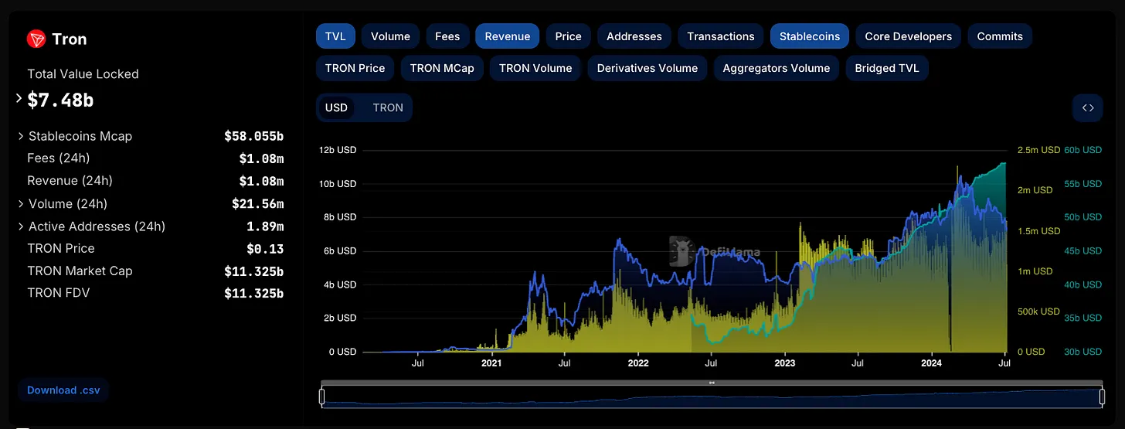This screenshot has height=429, width=1125.
Task: Click the TRON Market Cap label
Action: [80, 271]
